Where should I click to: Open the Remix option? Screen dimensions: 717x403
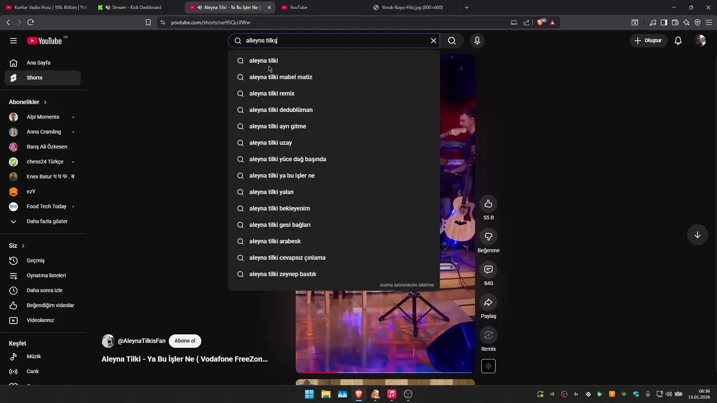click(488, 335)
